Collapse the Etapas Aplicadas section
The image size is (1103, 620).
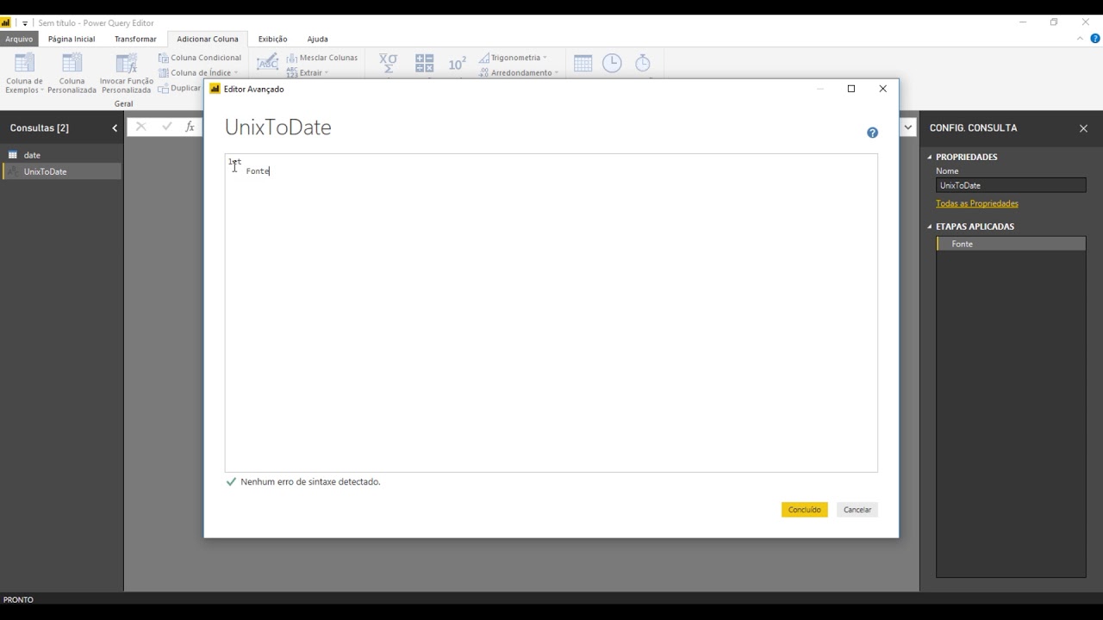pos(930,226)
